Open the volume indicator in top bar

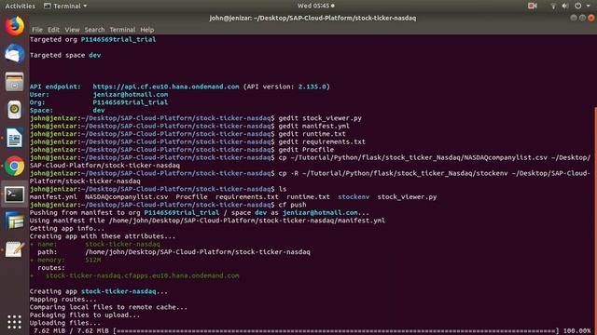pyautogui.click(x=565, y=6)
